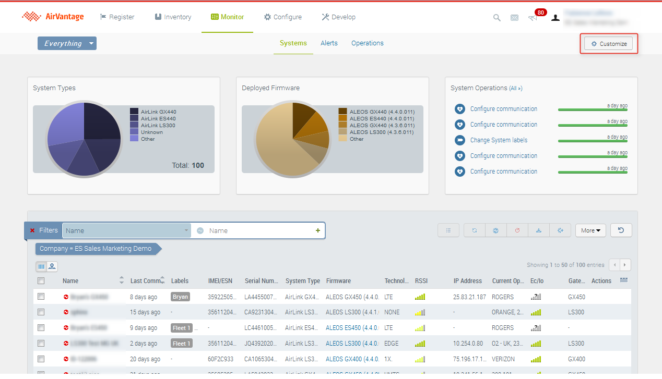Screen dimensions: 662x379
Task: Click Fleet 1 label in ROGERS row
Action: (x=182, y=328)
